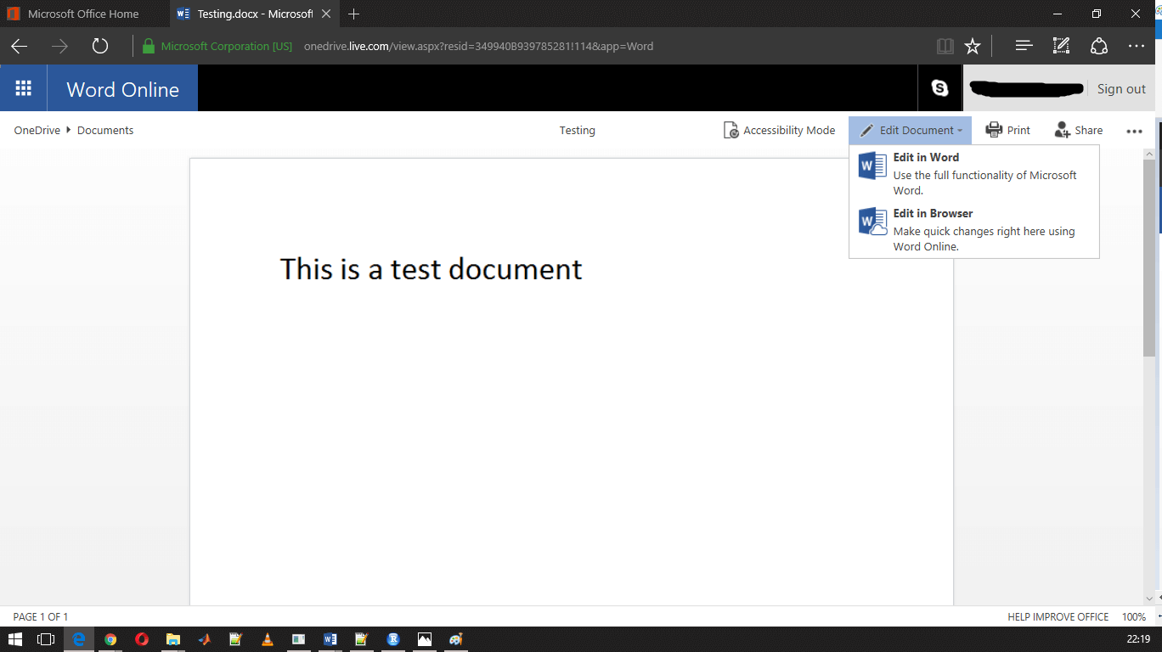Click the Accessibility Mode page icon
Image resolution: width=1162 pixels, height=652 pixels.
tap(730, 130)
